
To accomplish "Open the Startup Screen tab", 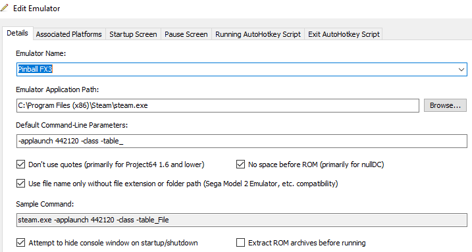I will pos(133,34).
